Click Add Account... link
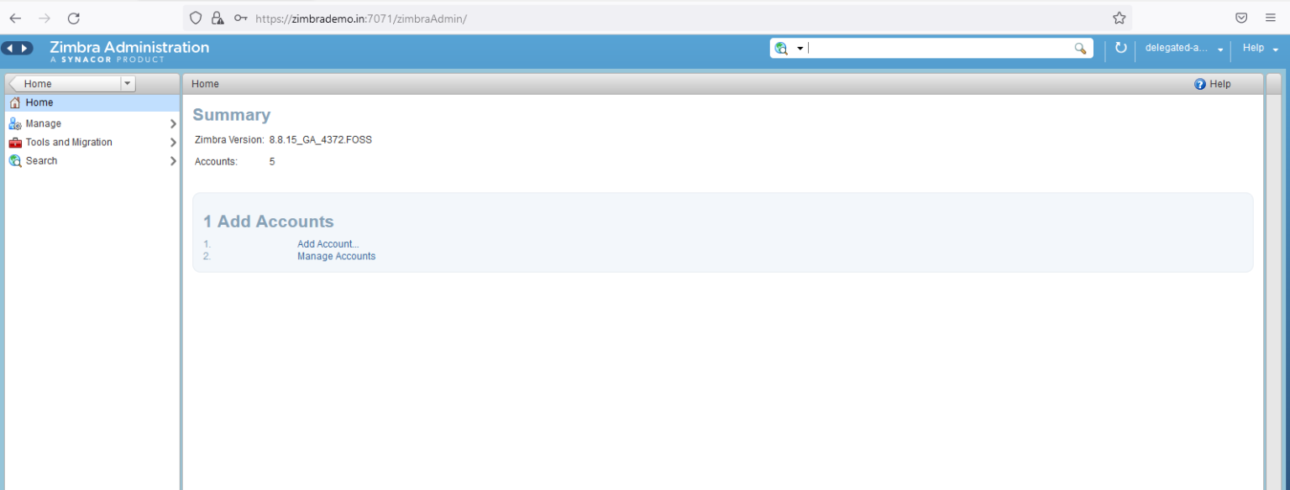This screenshot has width=1290, height=490. tap(328, 243)
